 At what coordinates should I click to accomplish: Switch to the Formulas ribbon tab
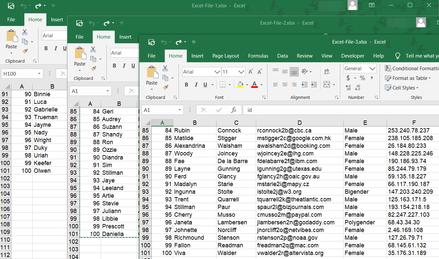click(x=258, y=56)
